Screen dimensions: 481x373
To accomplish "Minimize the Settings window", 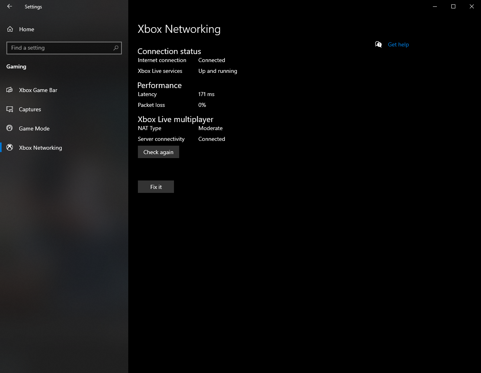I will click(435, 6).
